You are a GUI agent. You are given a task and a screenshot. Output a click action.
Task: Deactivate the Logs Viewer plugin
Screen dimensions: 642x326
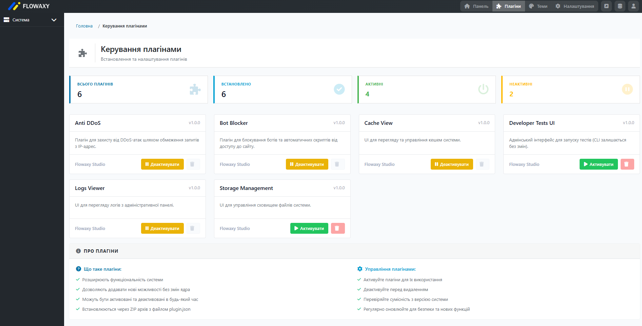[162, 228]
